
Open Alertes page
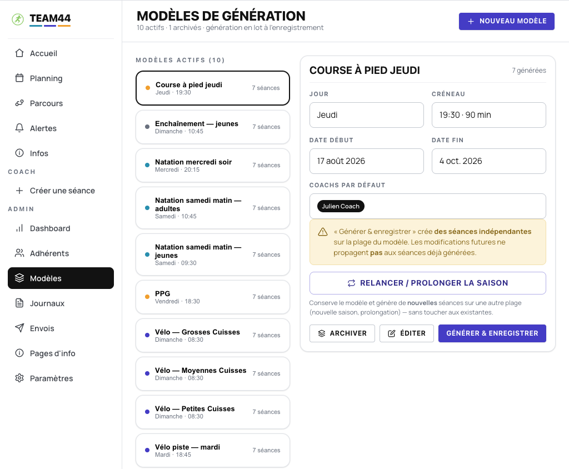coord(61,128)
